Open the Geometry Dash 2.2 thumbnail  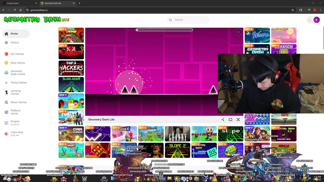(284, 134)
